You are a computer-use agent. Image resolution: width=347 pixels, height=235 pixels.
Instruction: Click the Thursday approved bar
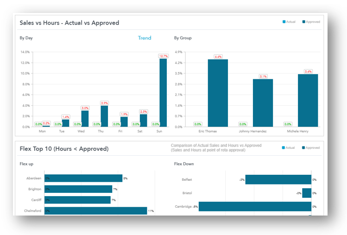pyautogui.click(x=104, y=116)
